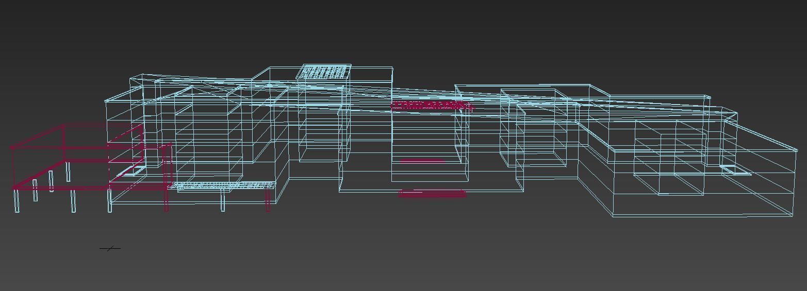Select the small slanted panel on the right wing

[736, 170]
